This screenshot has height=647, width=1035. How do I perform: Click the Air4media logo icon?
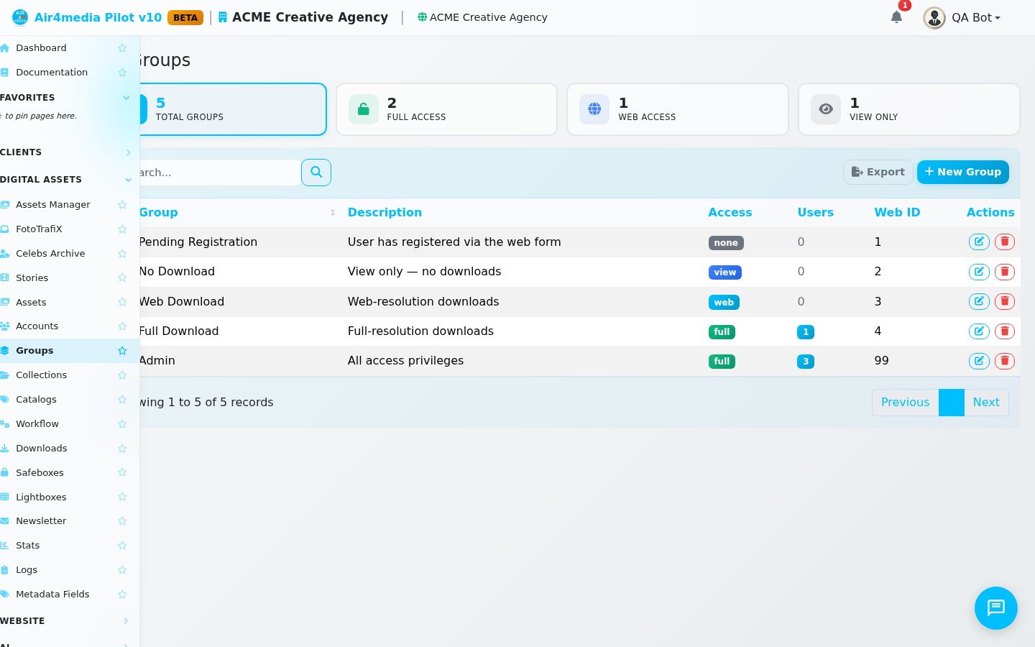(20, 17)
